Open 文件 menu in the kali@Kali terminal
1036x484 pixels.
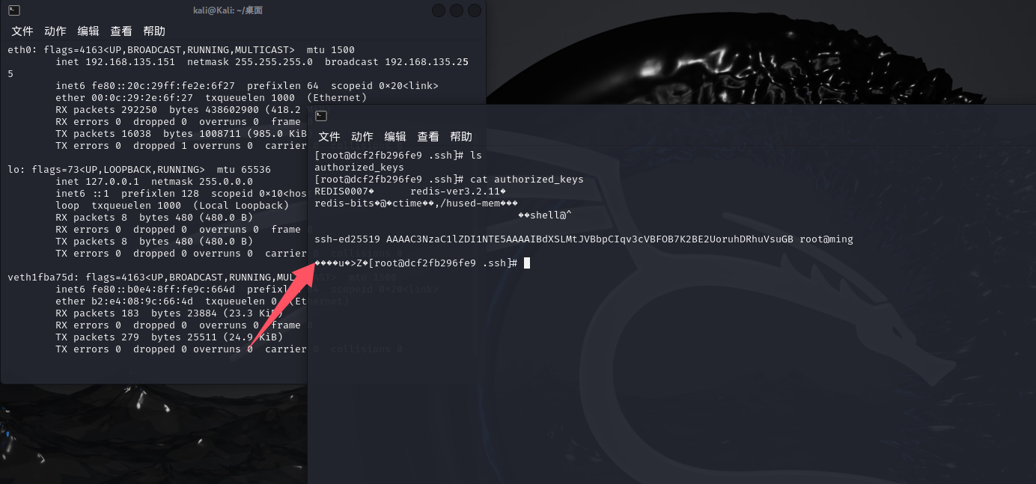22,31
